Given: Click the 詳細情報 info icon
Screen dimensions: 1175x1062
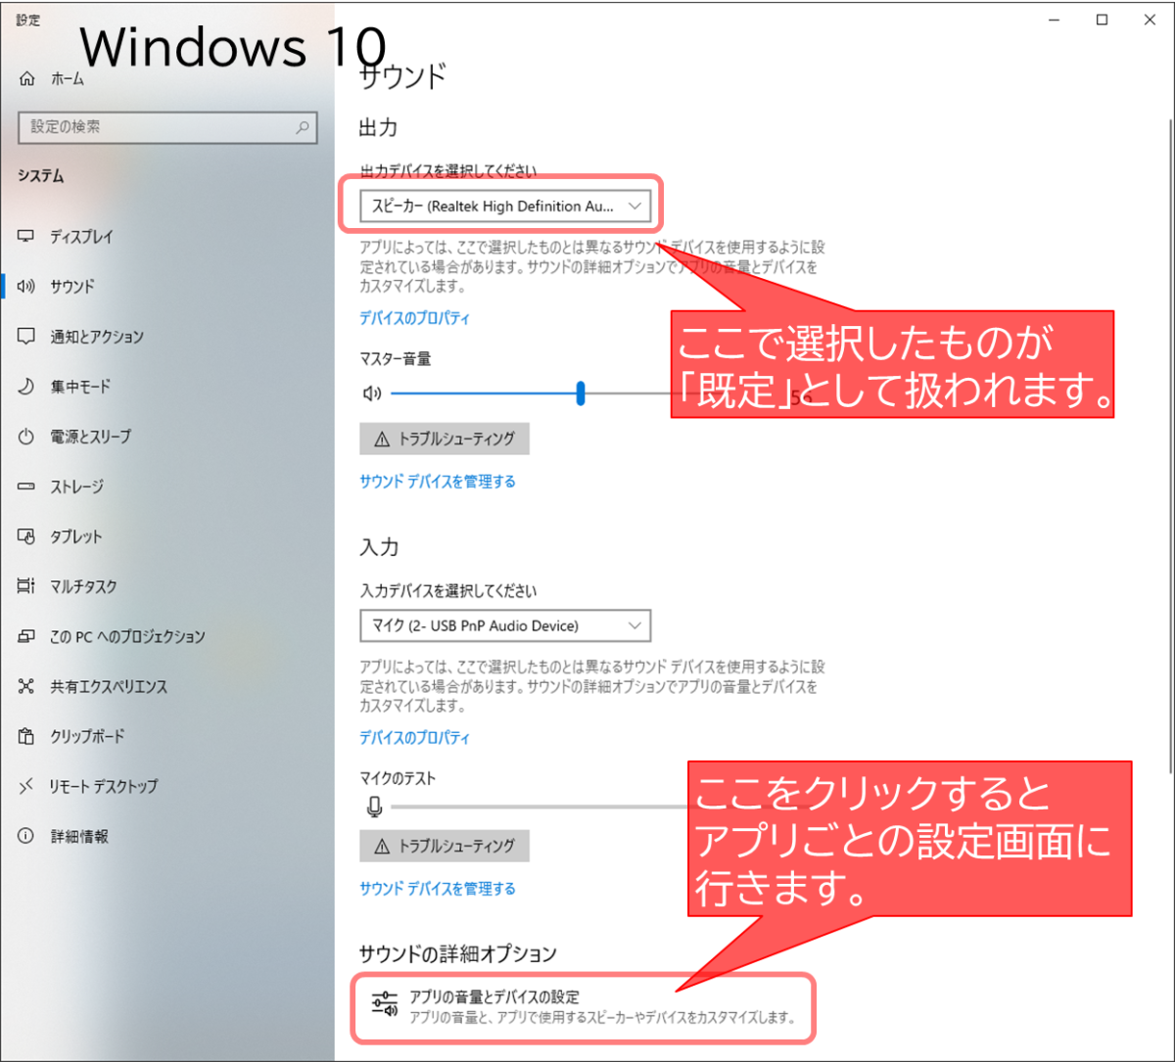Looking at the screenshot, I should 26,836.
